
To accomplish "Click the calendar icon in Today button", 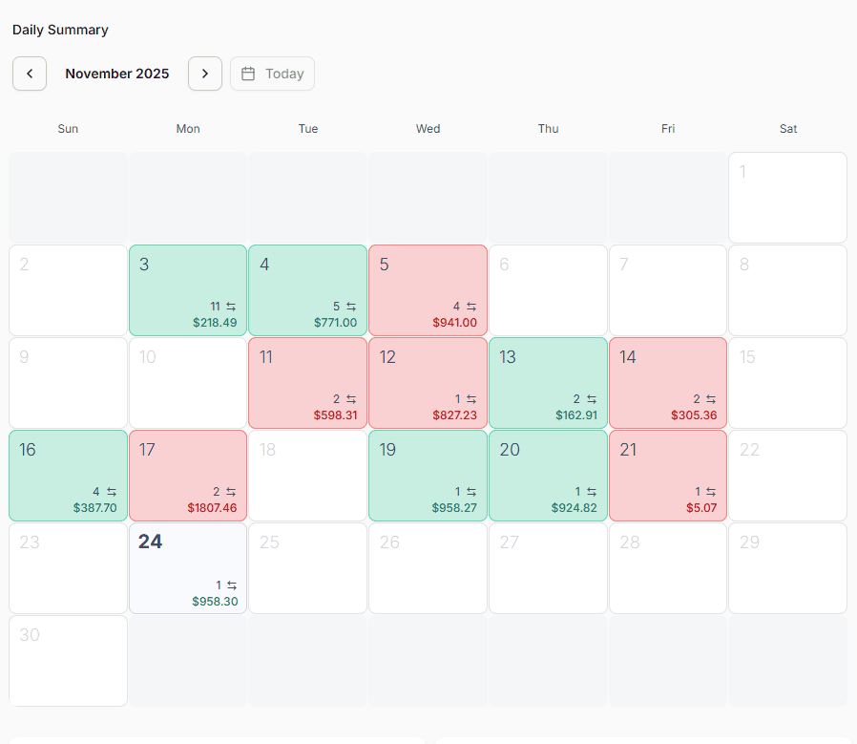I will pyautogui.click(x=248, y=74).
